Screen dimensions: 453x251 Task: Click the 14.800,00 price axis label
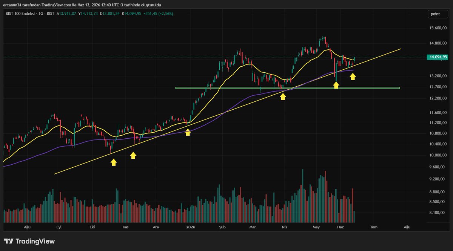pyautogui.click(x=438, y=43)
